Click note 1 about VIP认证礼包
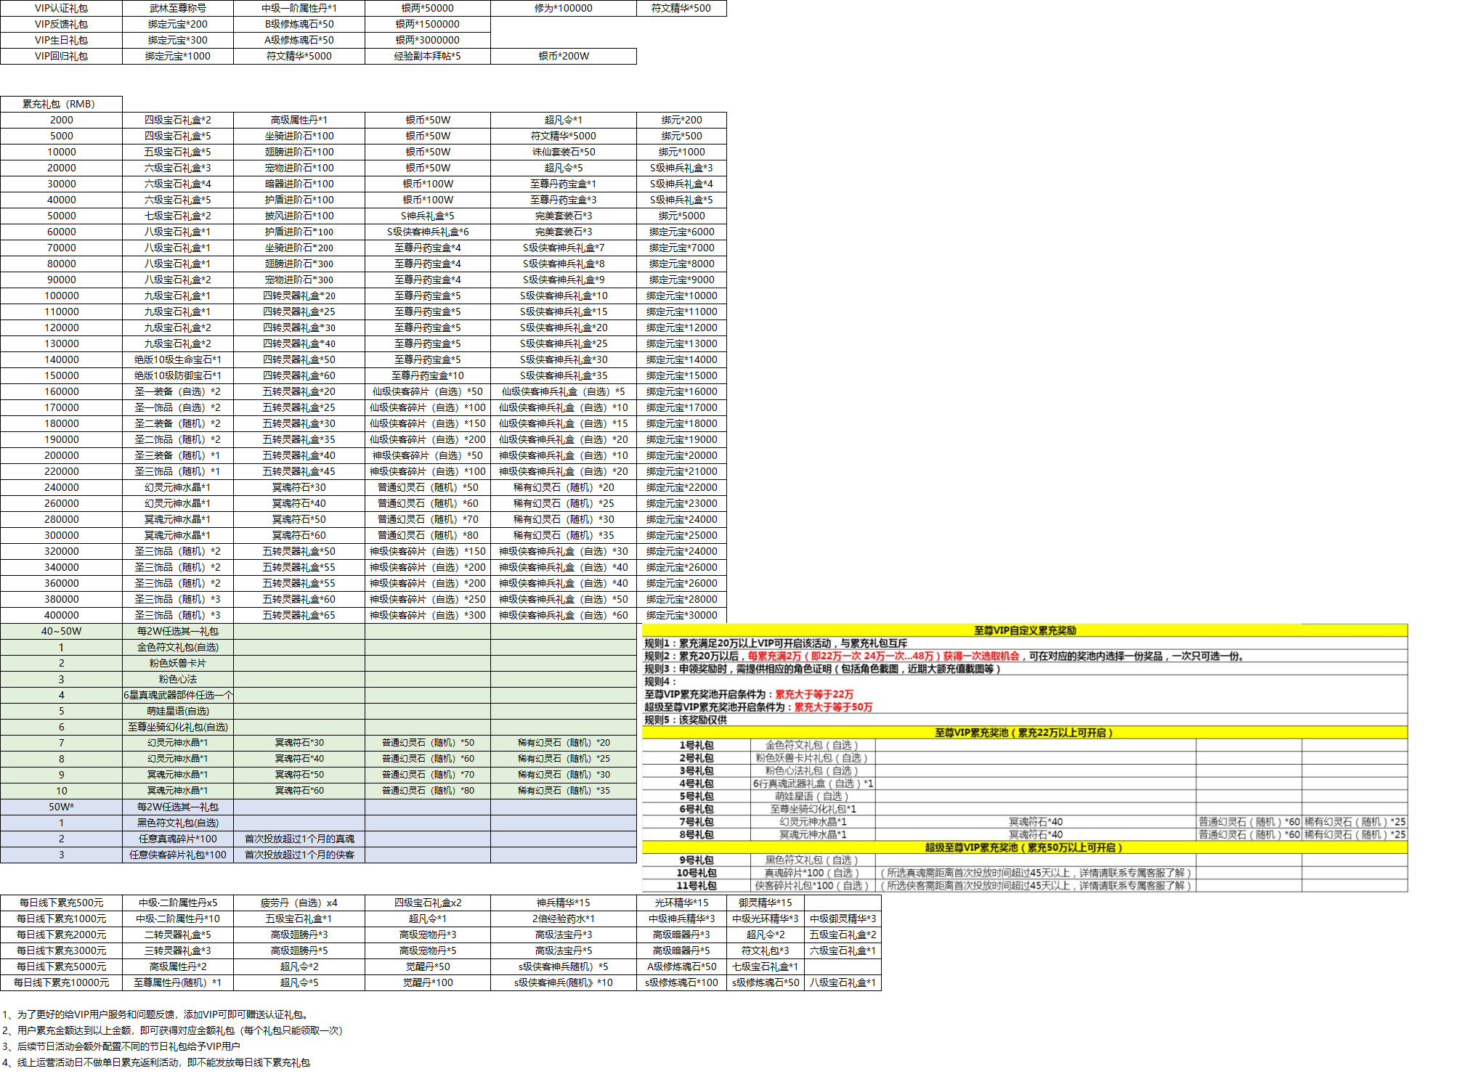 tap(157, 1014)
